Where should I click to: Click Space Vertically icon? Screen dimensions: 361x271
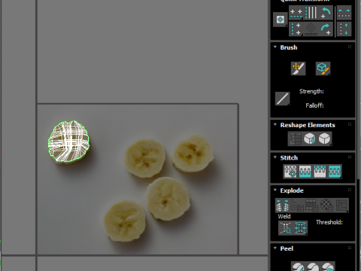(x=344, y=29)
